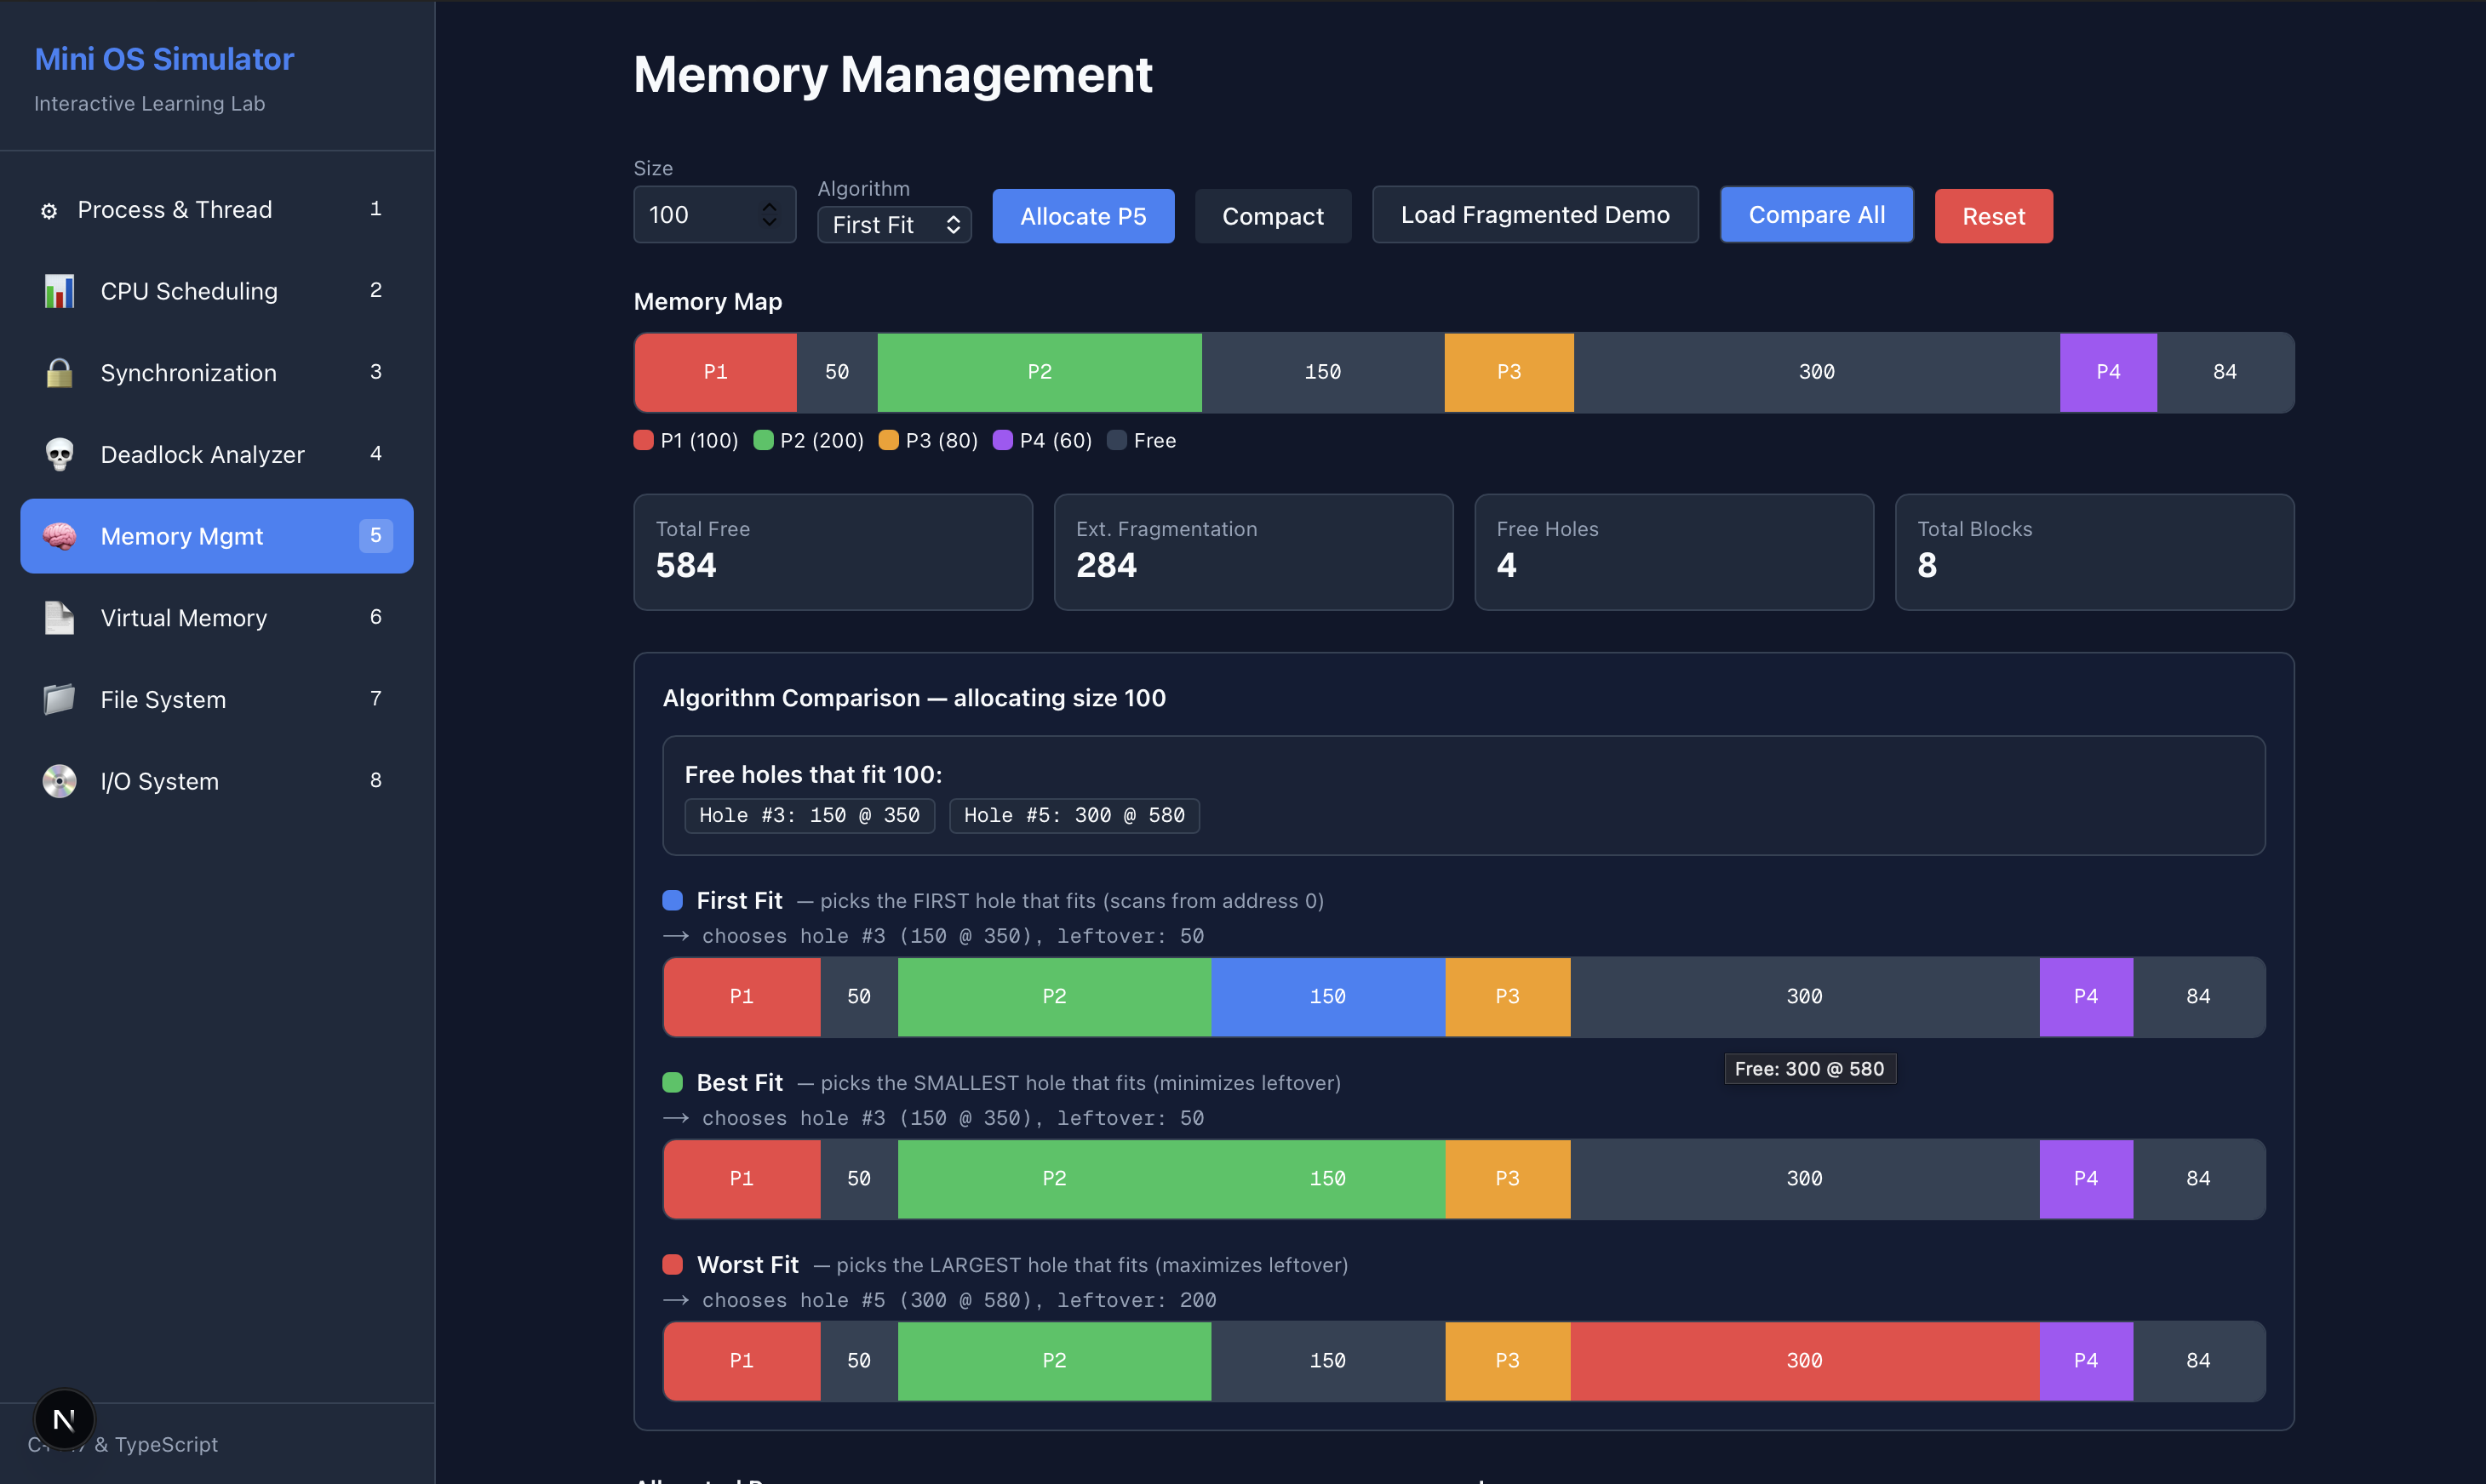The image size is (2486, 1484).
Task: Click the Size field stepper arrows
Action: (768, 214)
